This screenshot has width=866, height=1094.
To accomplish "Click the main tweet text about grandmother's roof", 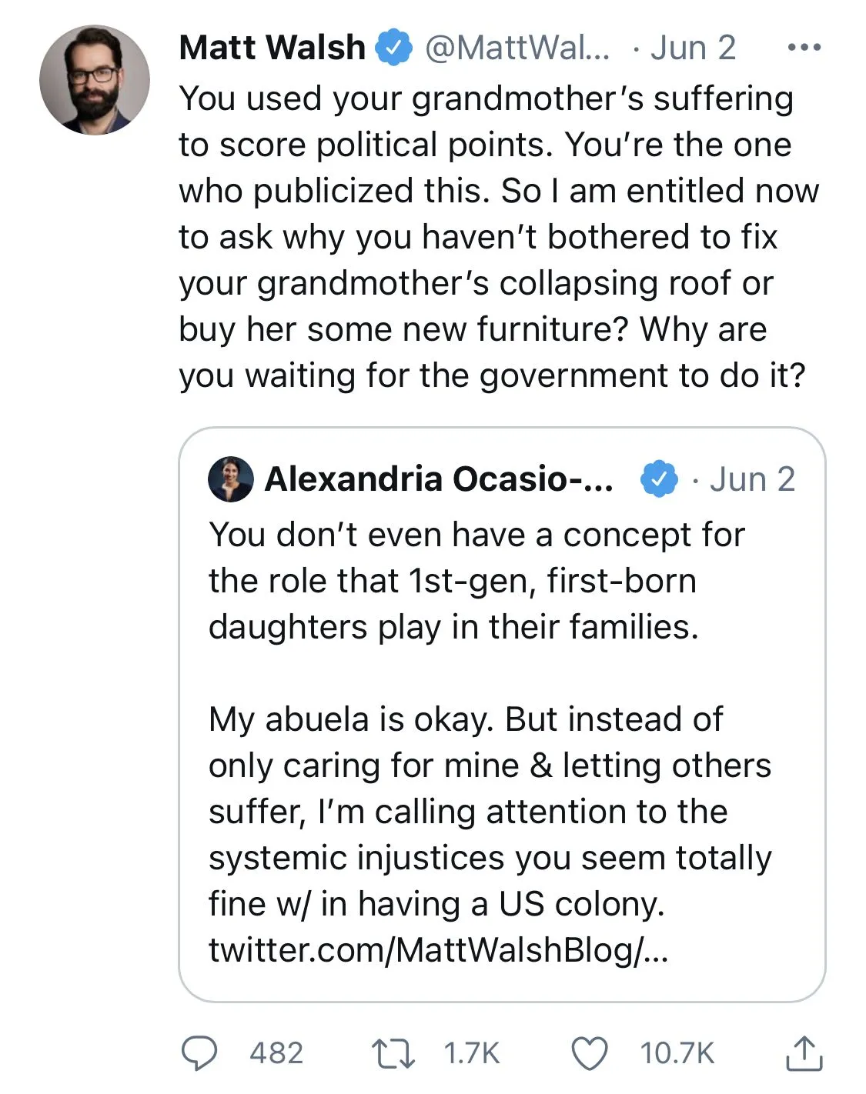I will click(x=493, y=237).
